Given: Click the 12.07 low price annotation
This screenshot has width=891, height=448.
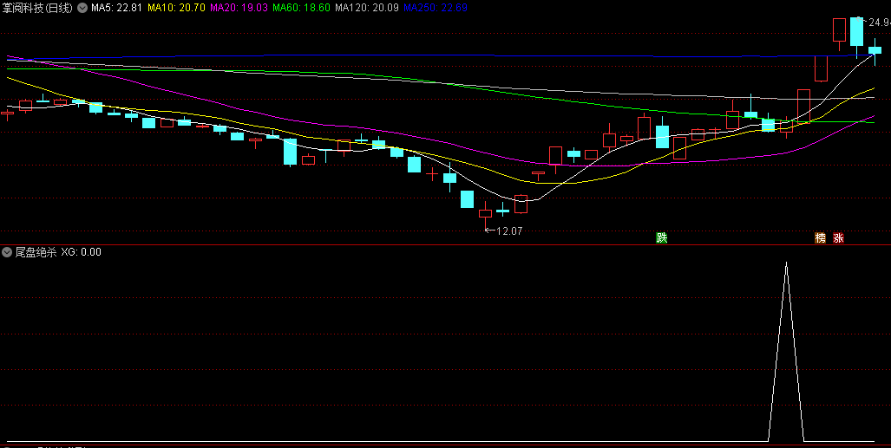Looking at the screenshot, I should coord(509,231).
